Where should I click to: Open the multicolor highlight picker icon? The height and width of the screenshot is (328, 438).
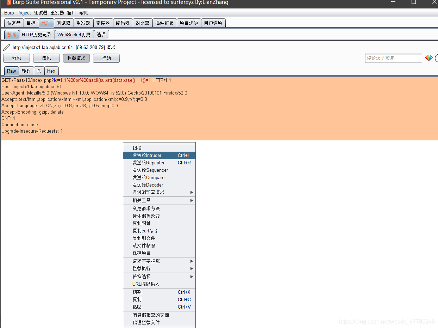tap(428, 58)
